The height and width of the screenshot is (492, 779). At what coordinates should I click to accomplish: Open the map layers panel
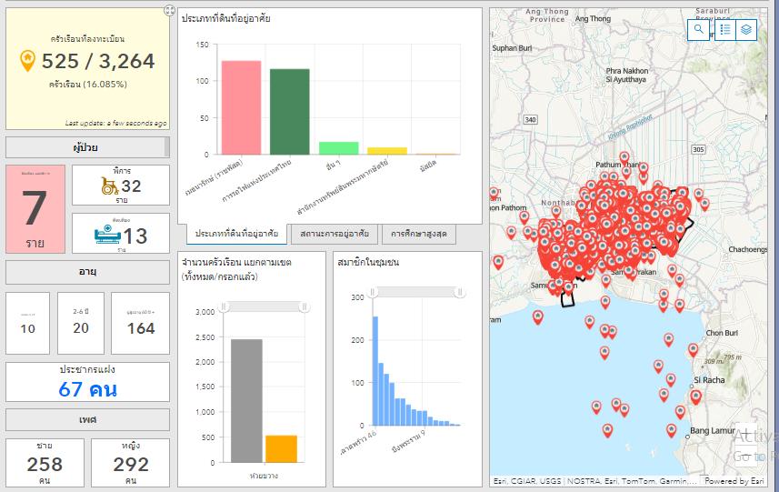(x=746, y=30)
